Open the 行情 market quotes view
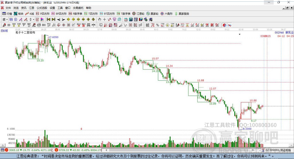Screen dimensions: 294x159 [x=7, y=14]
